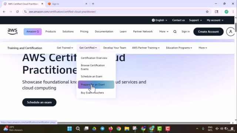This screenshot has height=133, width=237.
Task: Open the site search magnifier icon
Action: (175, 32)
